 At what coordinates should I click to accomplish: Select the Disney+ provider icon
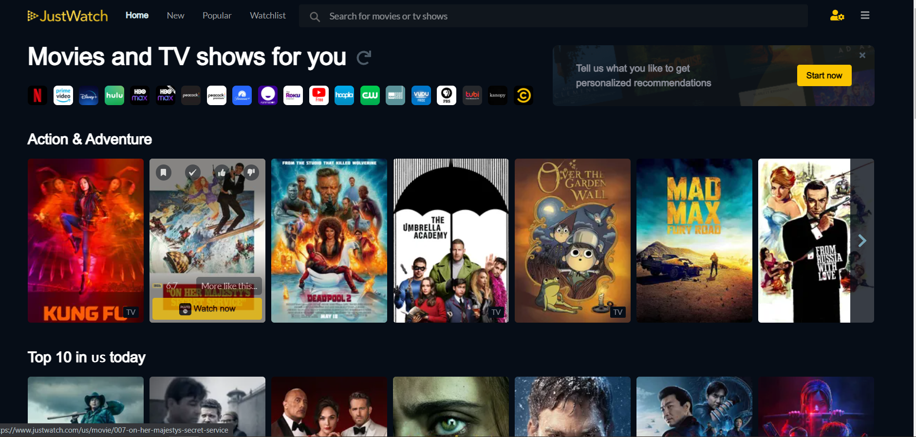89,95
